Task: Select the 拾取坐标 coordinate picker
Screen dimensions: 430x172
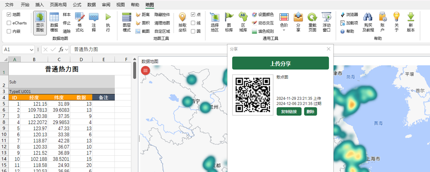Action: pyautogui.click(x=182, y=22)
